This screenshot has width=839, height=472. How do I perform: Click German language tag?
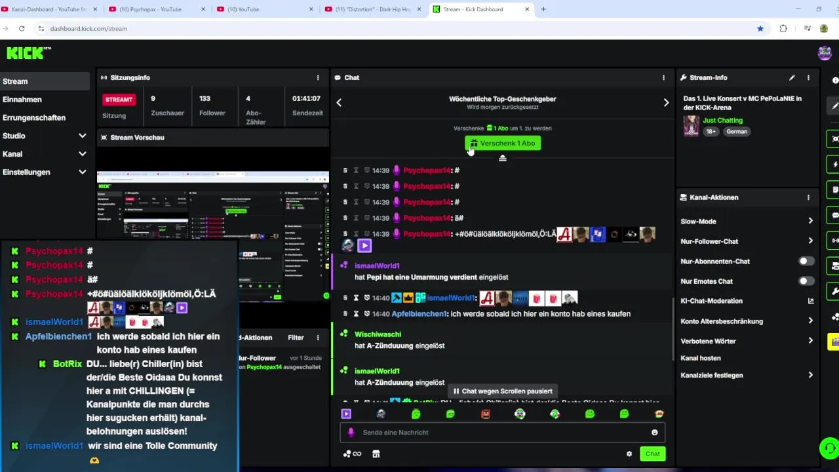[x=737, y=131]
